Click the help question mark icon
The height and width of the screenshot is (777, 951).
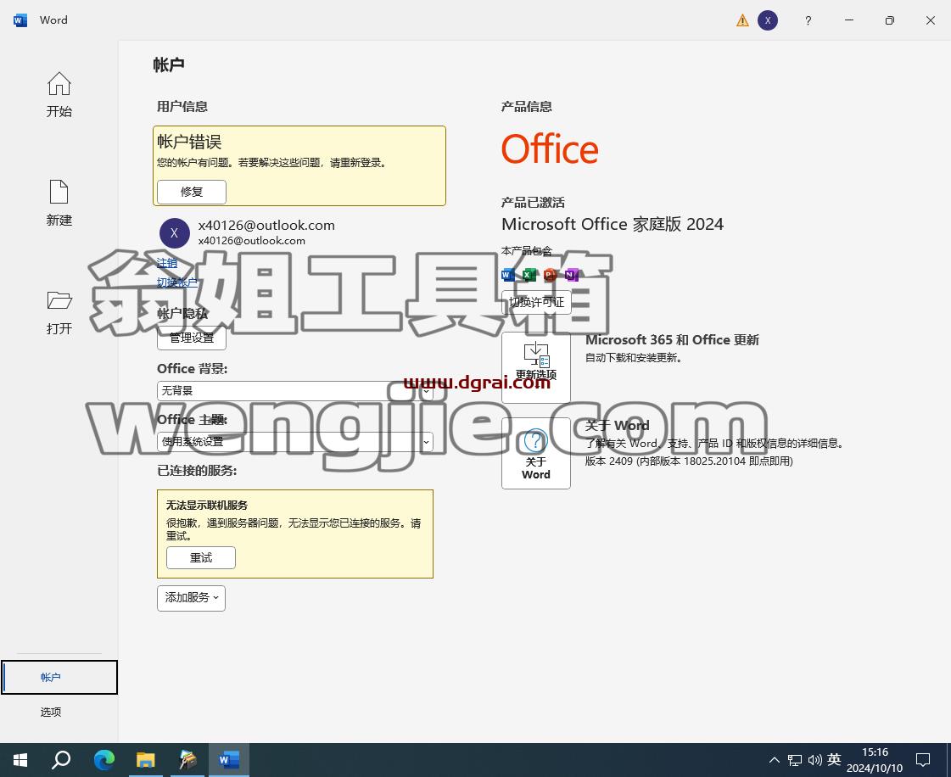[808, 20]
